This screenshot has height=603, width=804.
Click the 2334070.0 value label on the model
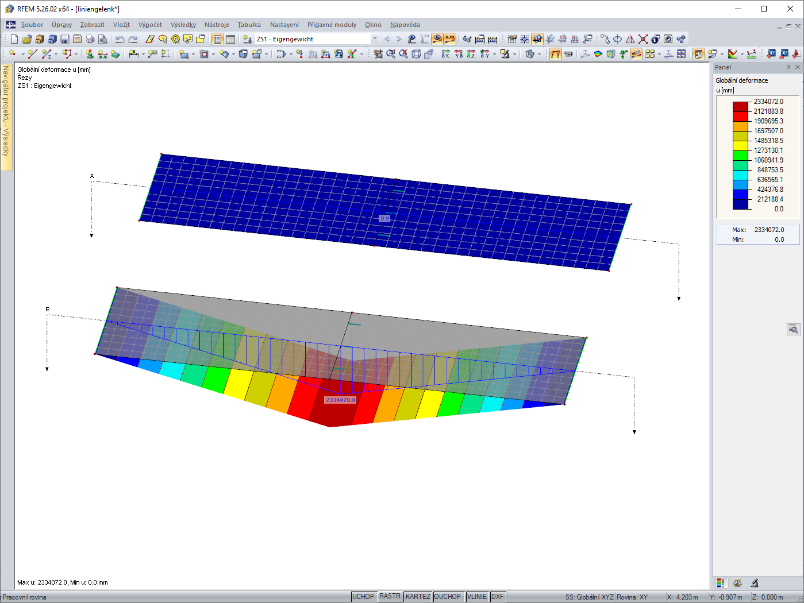tap(341, 400)
